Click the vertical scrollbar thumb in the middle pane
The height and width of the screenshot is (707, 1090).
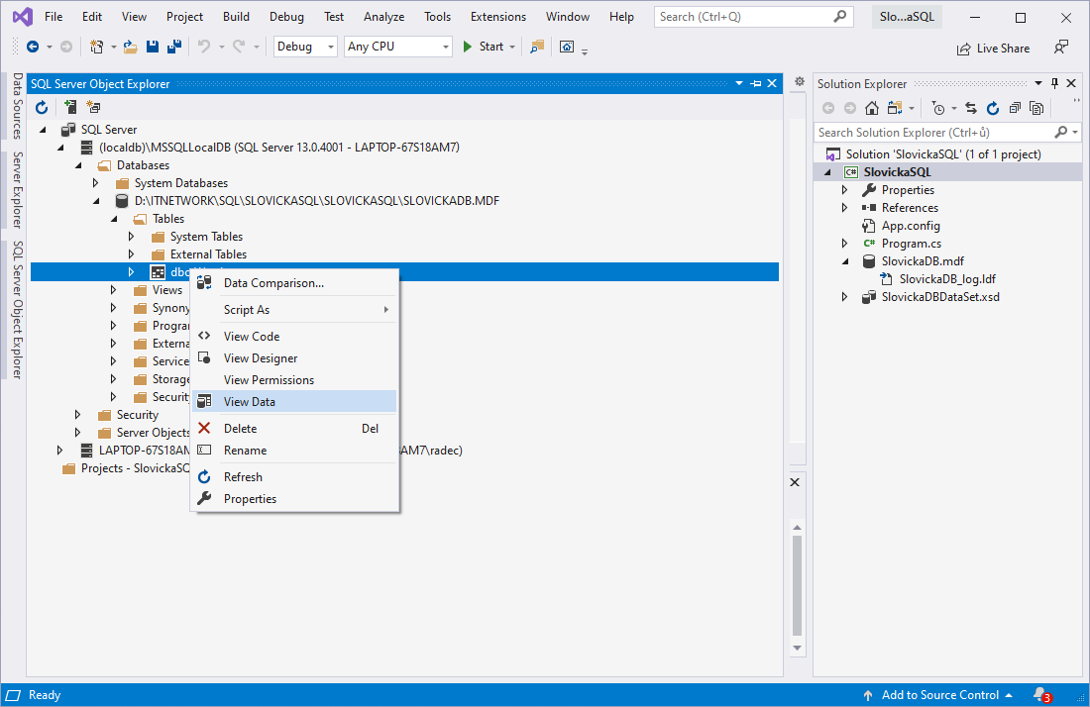[797, 585]
